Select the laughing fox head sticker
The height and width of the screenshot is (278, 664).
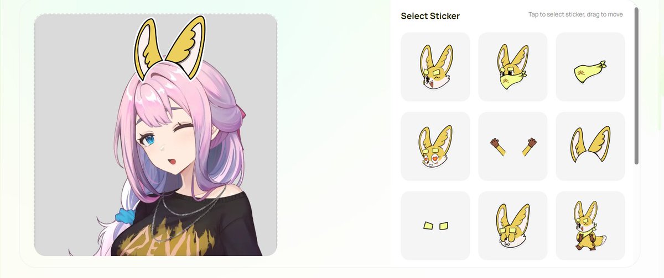[435, 67]
